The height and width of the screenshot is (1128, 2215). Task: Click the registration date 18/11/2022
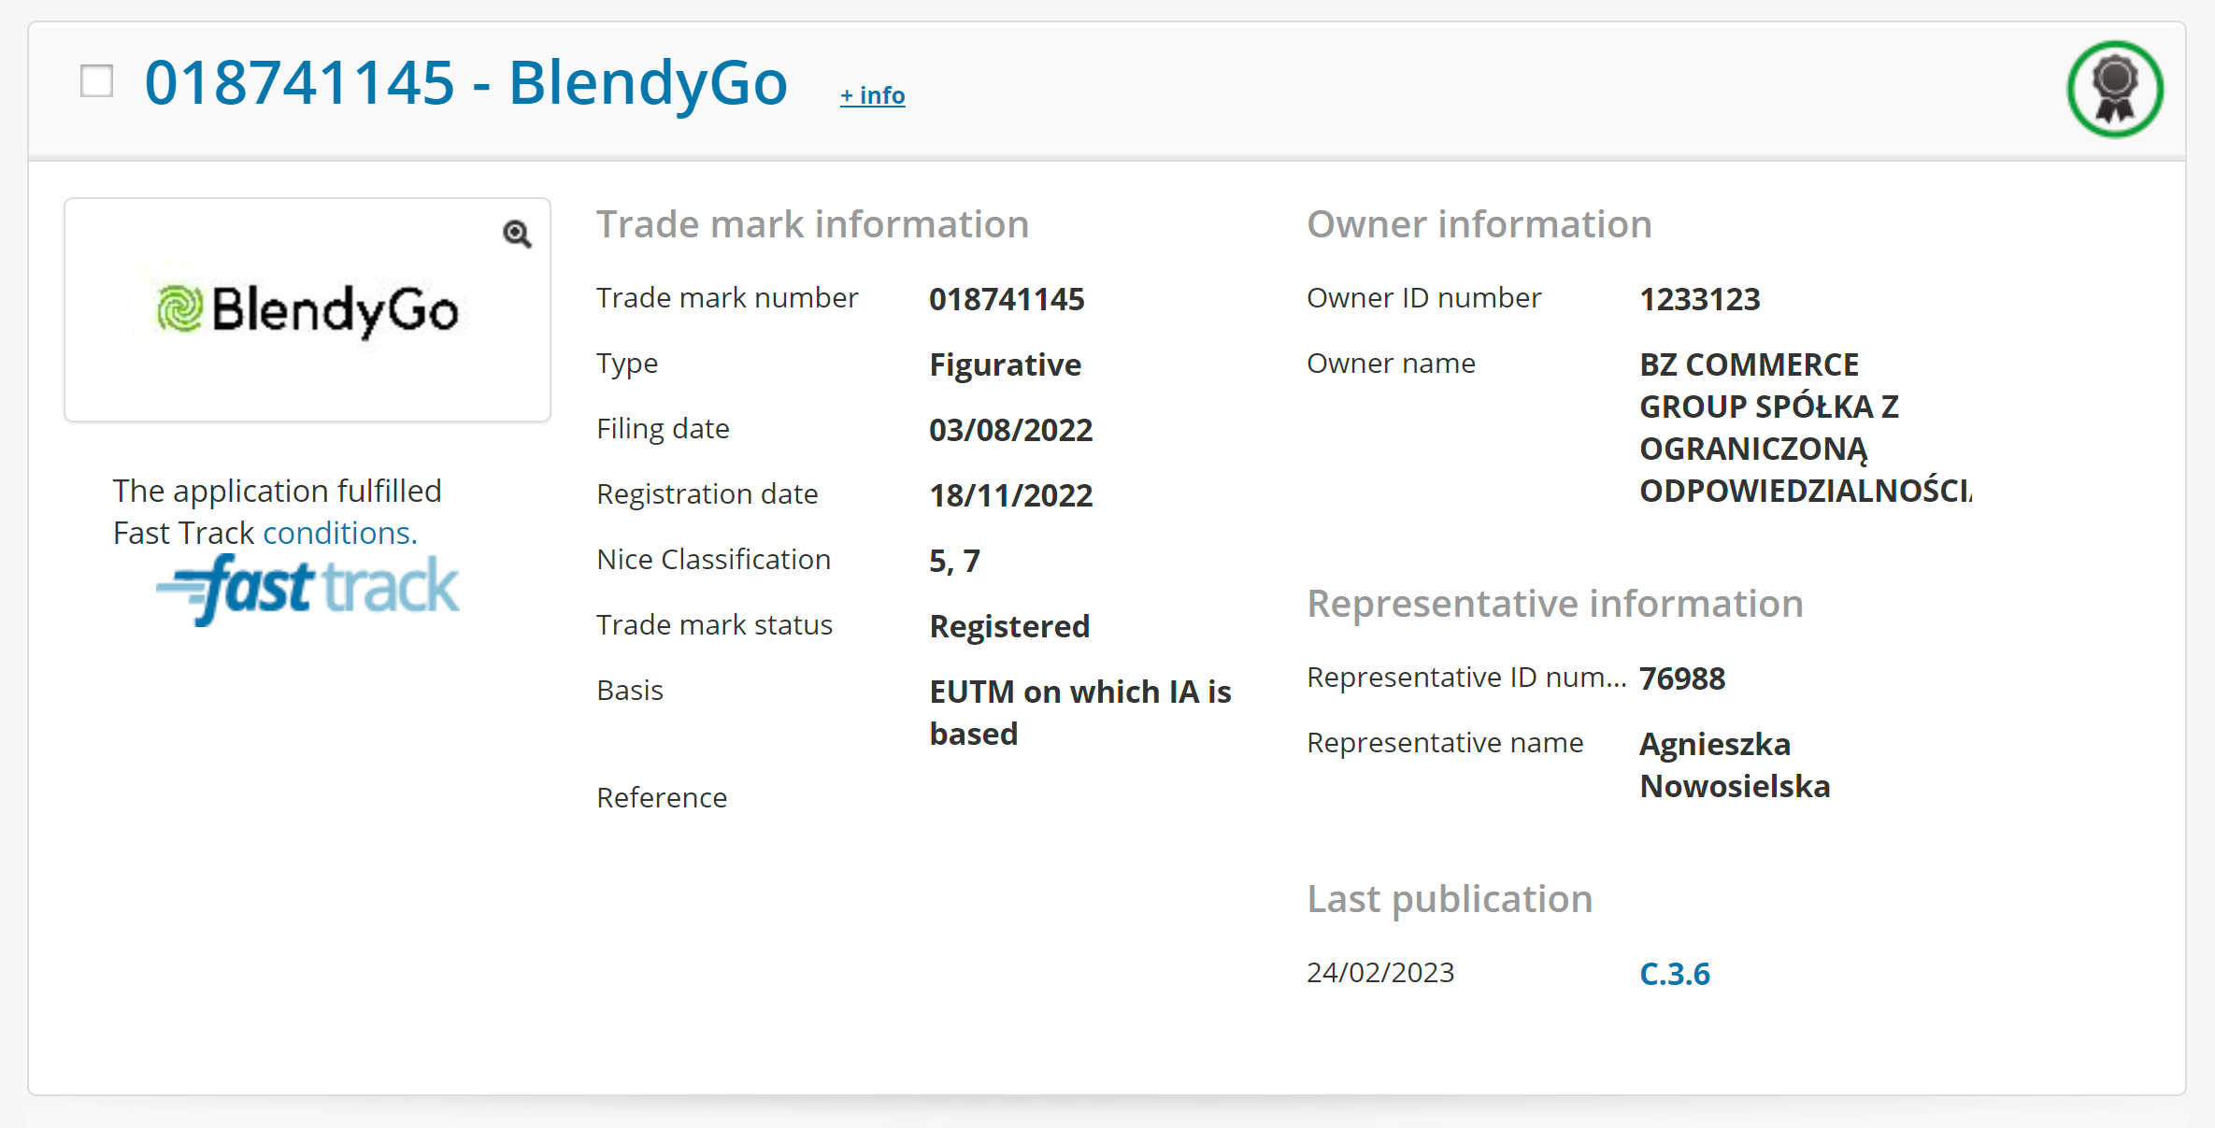pos(1010,495)
